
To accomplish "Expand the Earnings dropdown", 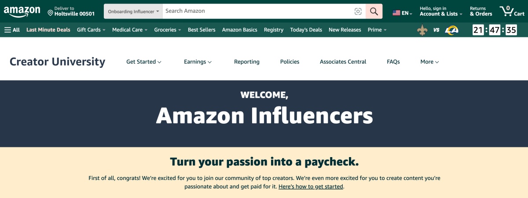I will coord(198,62).
